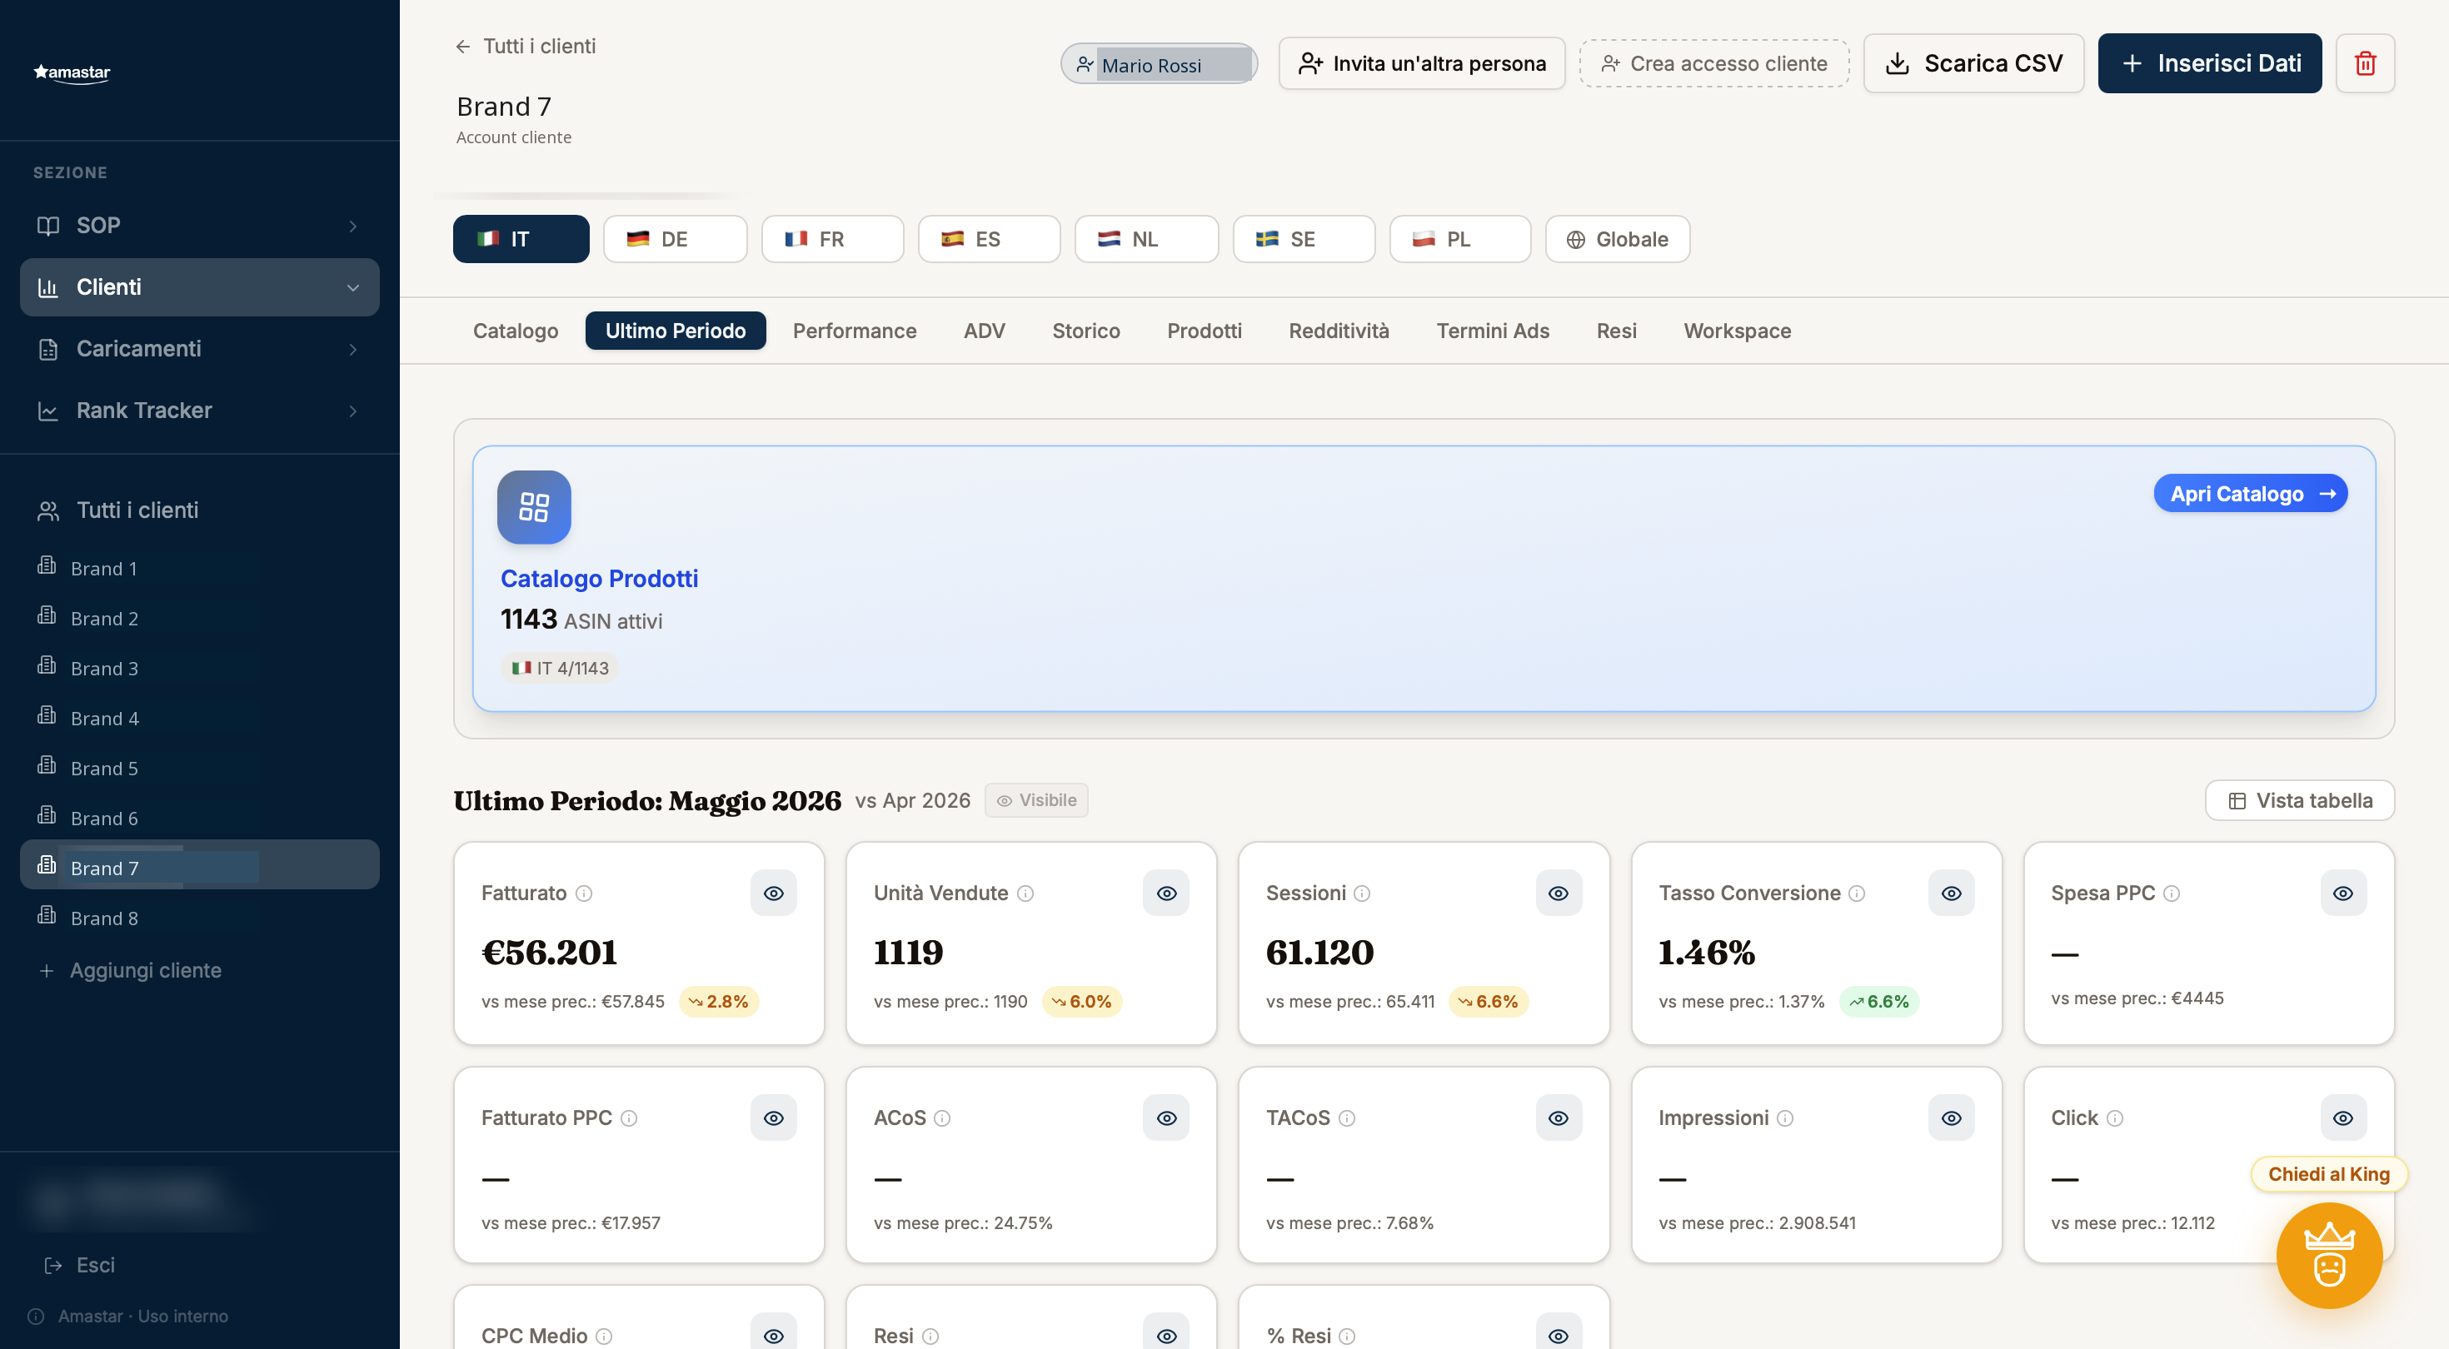Click the TACoS info icon

(1346, 1118)
